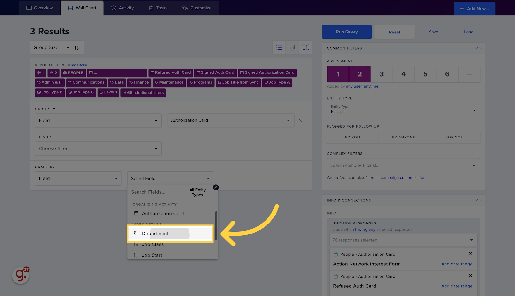Screen dimensions: 515x296
Task: Open the map view icon
Action: pos(305,47)
